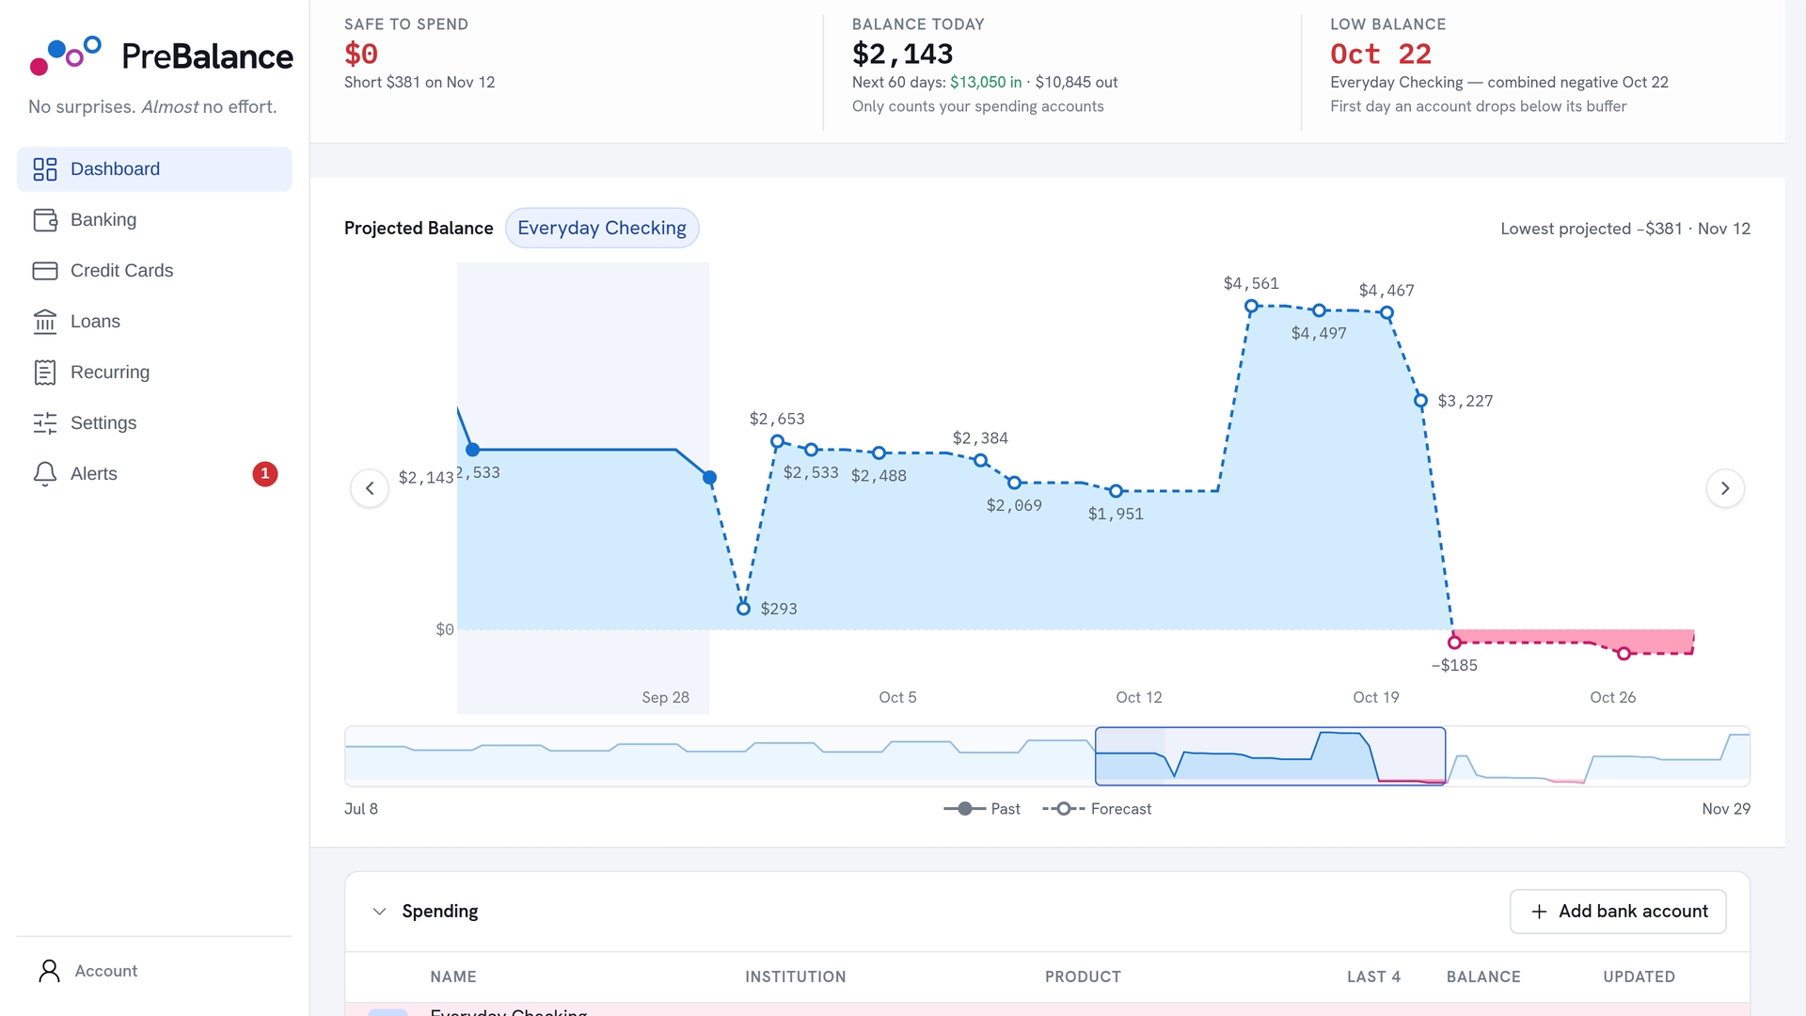
Task: Click Add bank account button
Action: [x=1618, y=912]
